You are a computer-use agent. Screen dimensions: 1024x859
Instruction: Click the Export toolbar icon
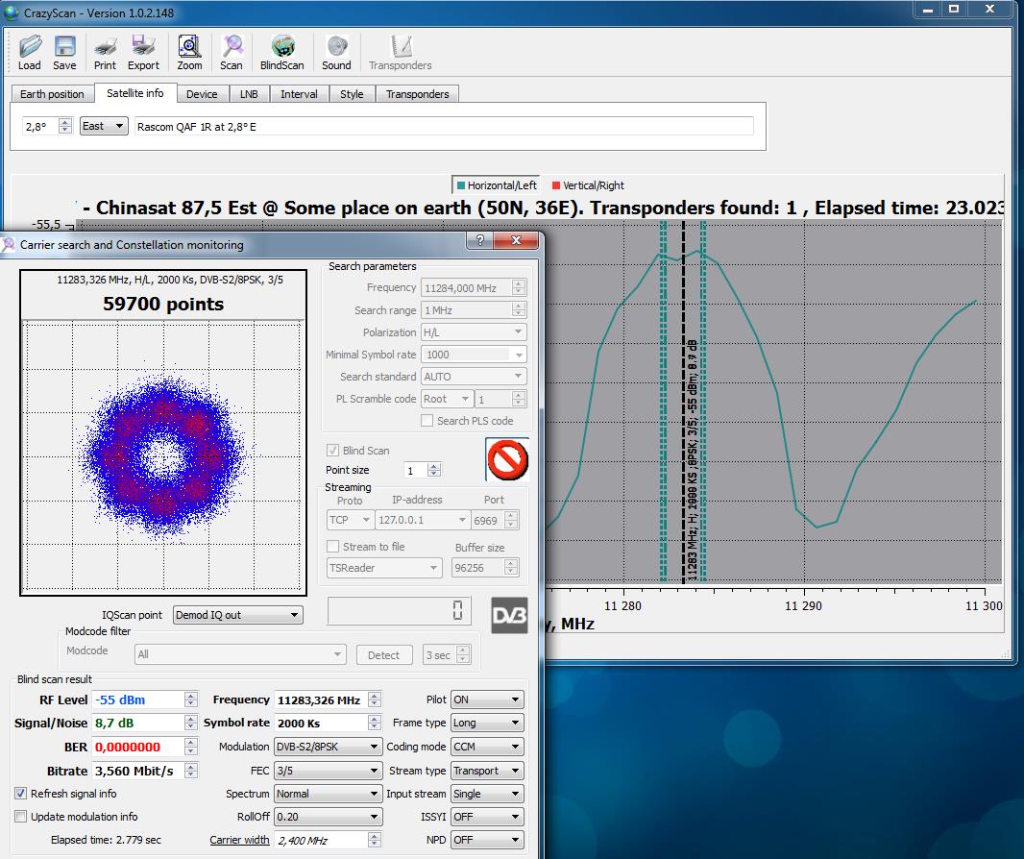(143, 52)
